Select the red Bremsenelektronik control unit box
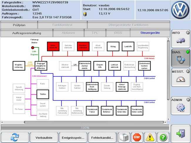The image size is (191, 143). [83, 47]
